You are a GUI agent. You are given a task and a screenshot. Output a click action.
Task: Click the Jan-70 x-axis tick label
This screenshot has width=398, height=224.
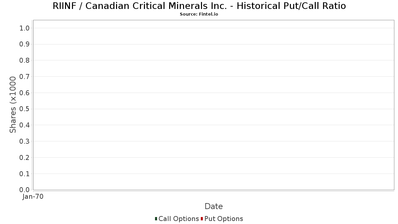[33, 196]
